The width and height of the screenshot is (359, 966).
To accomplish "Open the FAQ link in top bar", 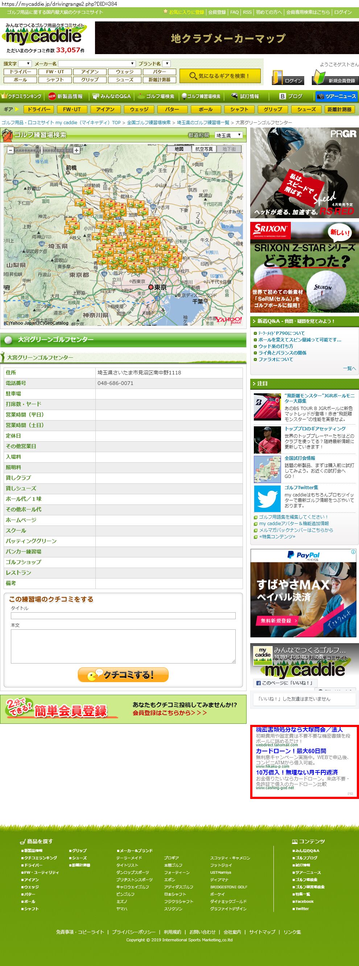I will click(x=234, y=12).
